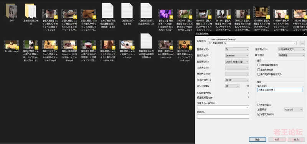Open 加密算法 (encryption method) dropdown showing AES-256
307x144 pixels.
(x=294, y=109)
